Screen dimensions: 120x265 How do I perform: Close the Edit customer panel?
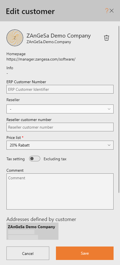[x=112, y=11]
